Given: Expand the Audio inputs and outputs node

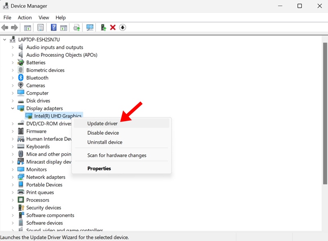Looking at the screenshot, I should (13, 48).
